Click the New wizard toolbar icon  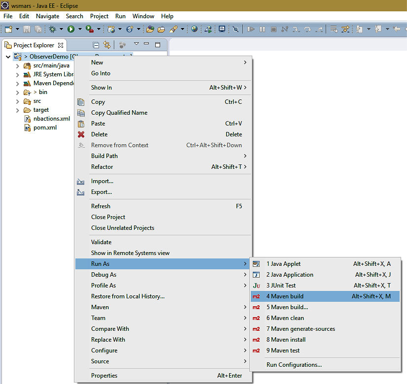pos(8,29)
